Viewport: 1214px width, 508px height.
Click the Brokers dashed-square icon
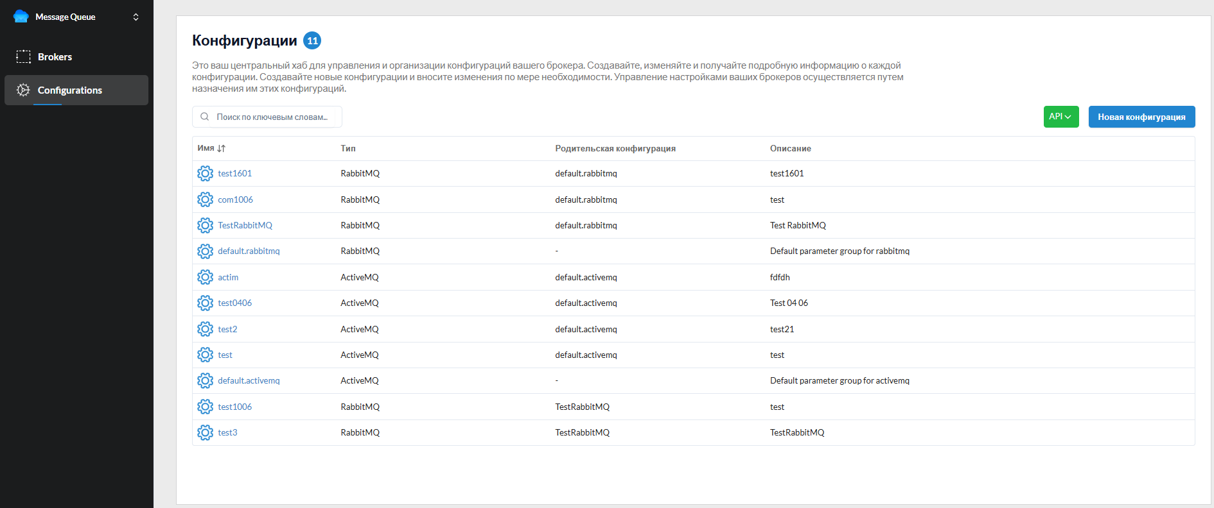click(x=23, y=56)
